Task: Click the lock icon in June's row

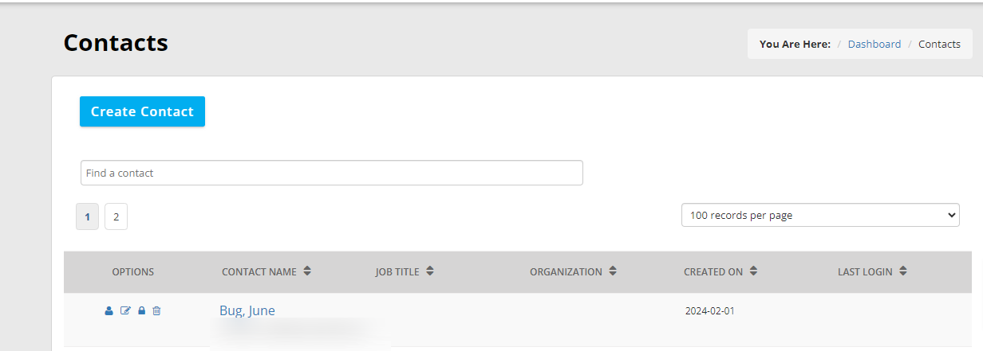Action: coord(142,310)
